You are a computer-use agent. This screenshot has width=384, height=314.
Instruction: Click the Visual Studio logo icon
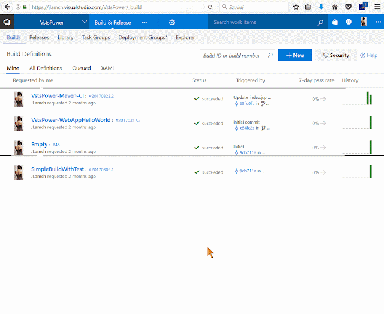click(x=7, y=22)
